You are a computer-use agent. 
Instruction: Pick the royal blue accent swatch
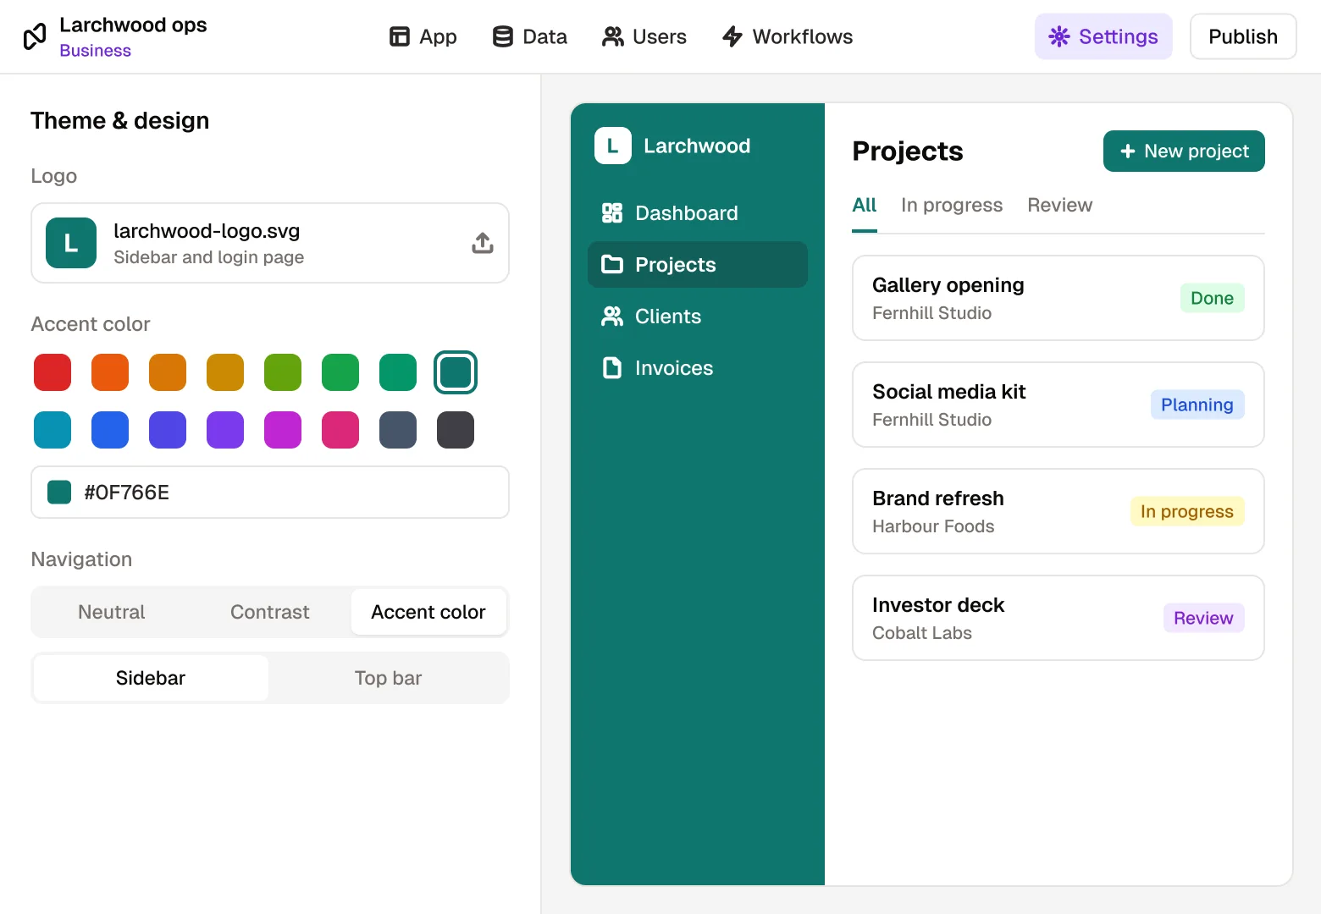pos(110,430)
